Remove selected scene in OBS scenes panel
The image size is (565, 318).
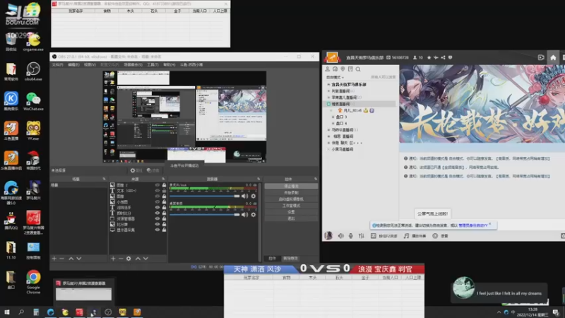point(61,259)
